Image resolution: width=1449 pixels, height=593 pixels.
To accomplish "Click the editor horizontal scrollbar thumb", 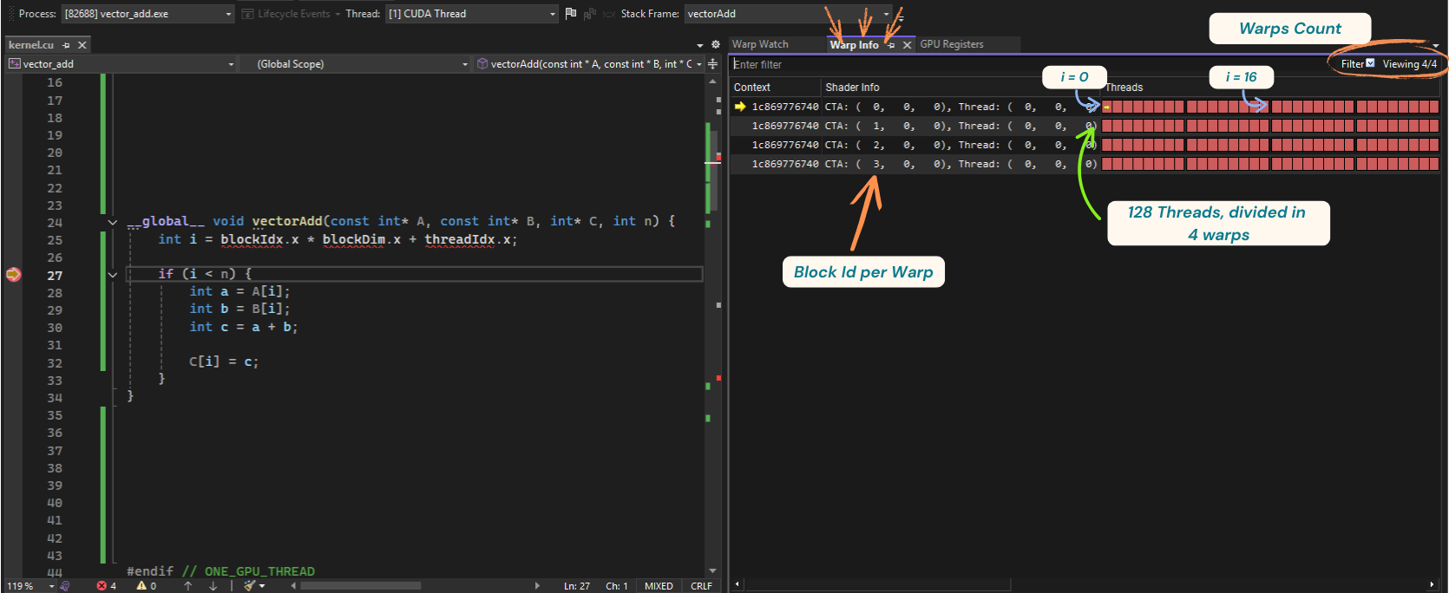I will point(360,586).
